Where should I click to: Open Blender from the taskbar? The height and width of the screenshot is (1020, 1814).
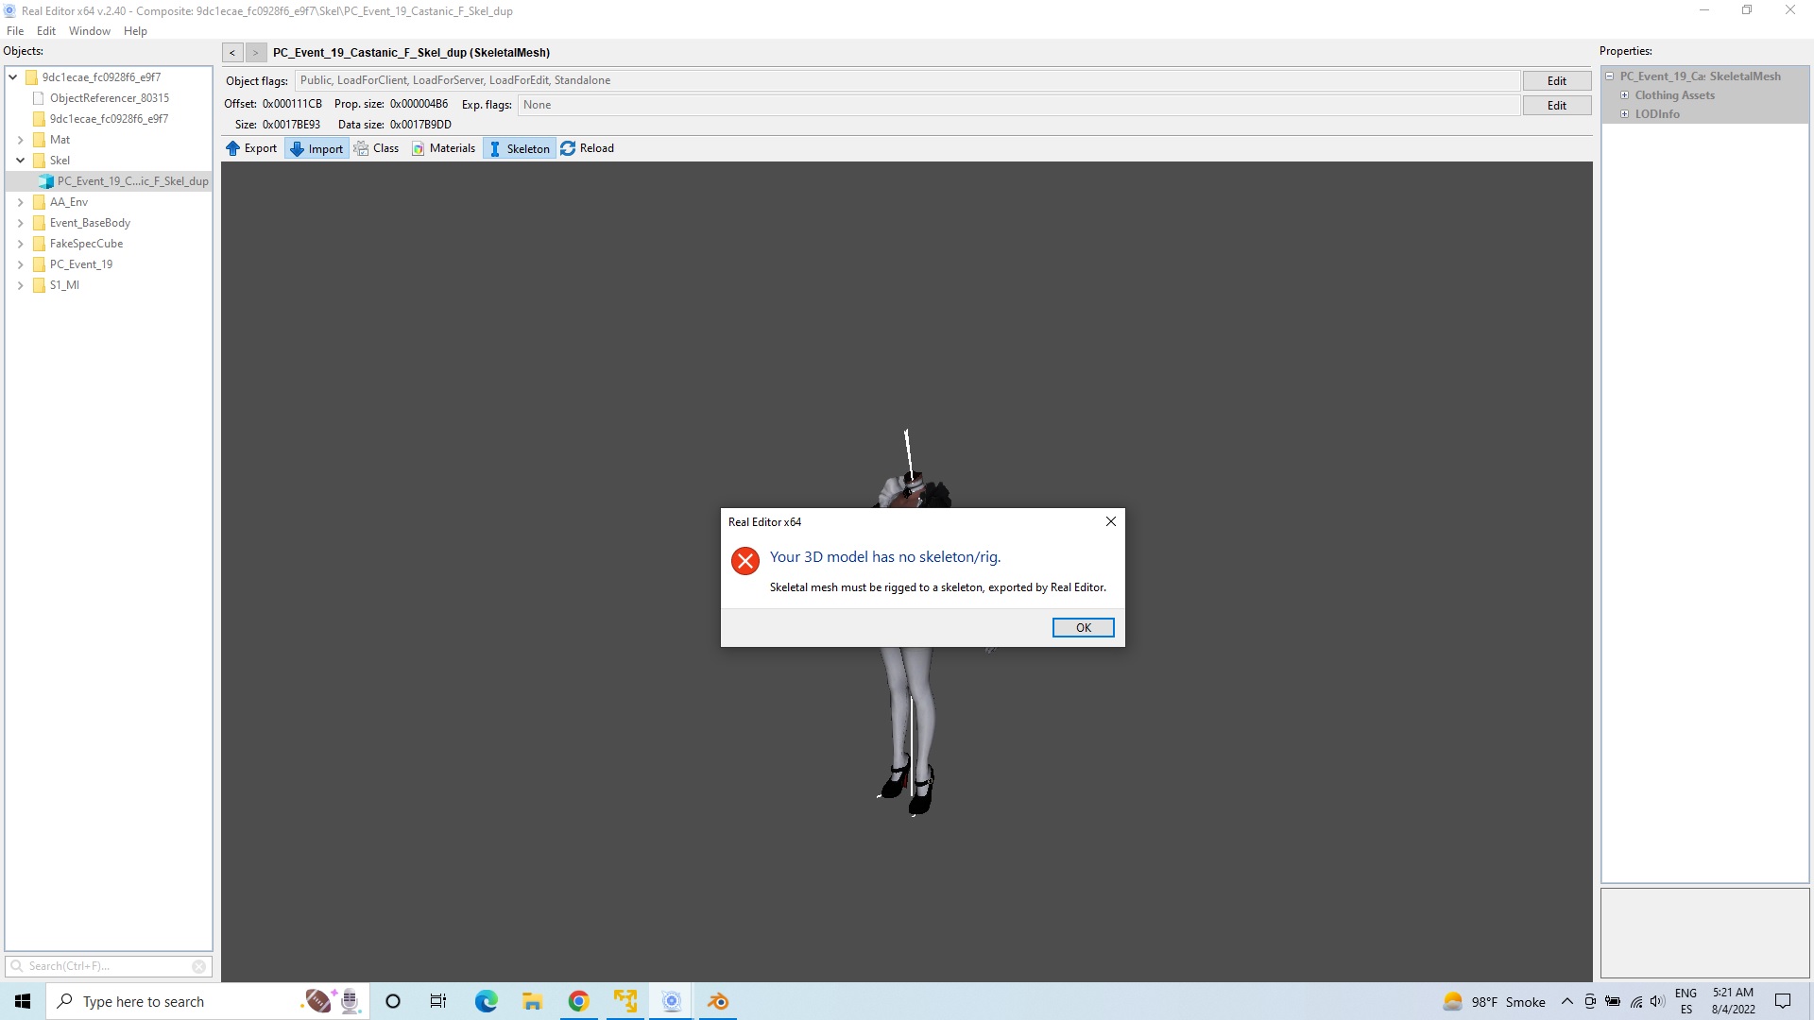coord(718,1001)
